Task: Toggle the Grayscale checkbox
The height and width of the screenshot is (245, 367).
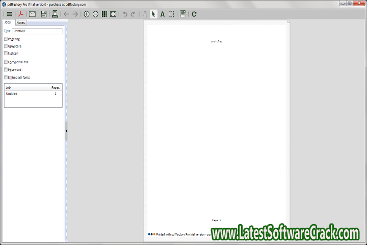Action: coord(6,46)
